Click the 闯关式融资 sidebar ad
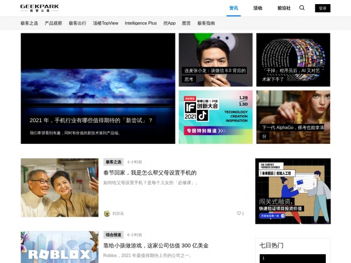 [x=293, y=191]
